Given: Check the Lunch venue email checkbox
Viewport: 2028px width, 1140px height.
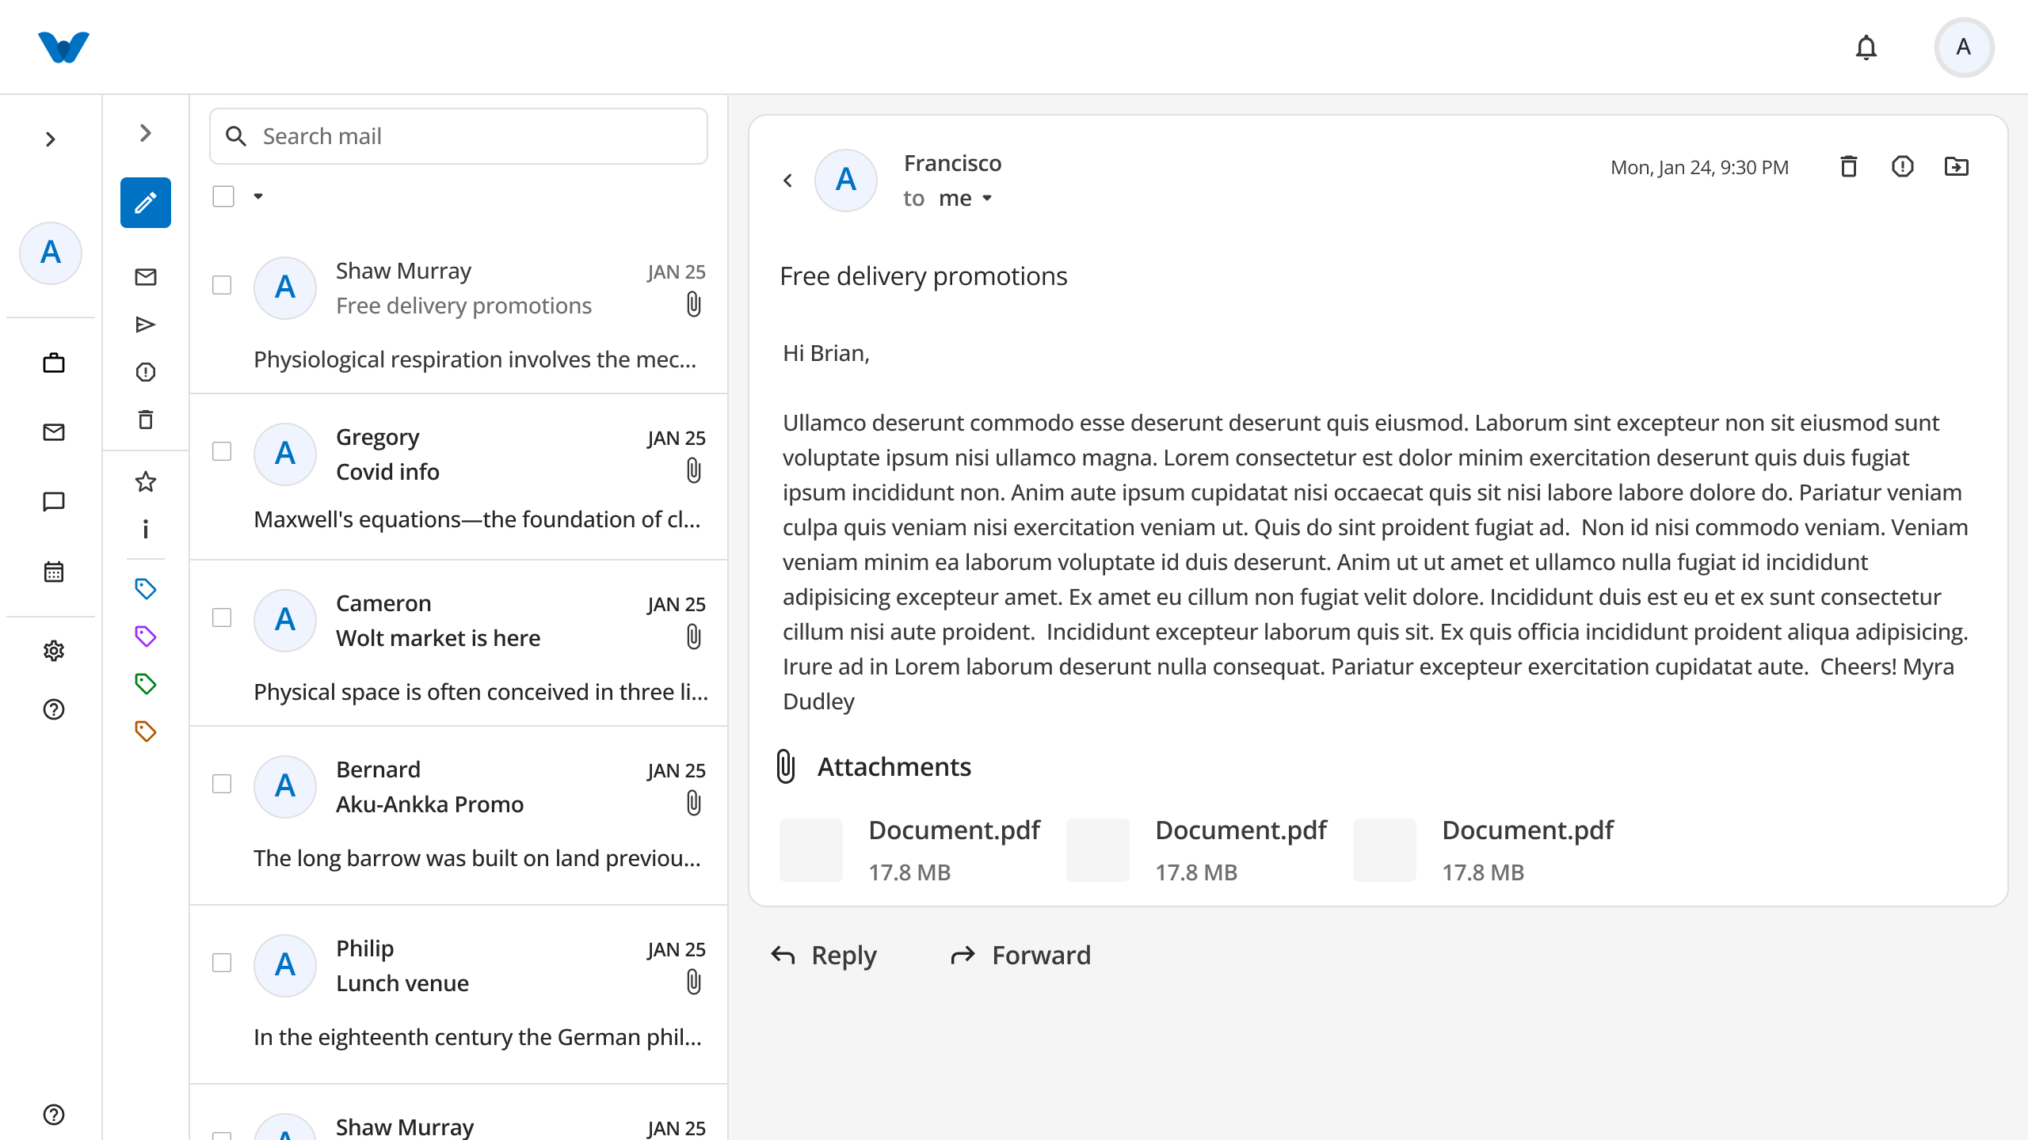Looking at the screenshot, I should click(x=222, y=963).
